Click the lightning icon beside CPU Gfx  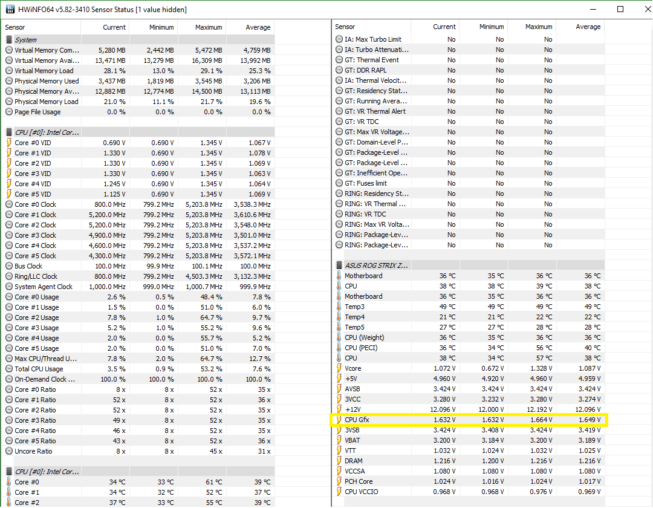(339, 420)
